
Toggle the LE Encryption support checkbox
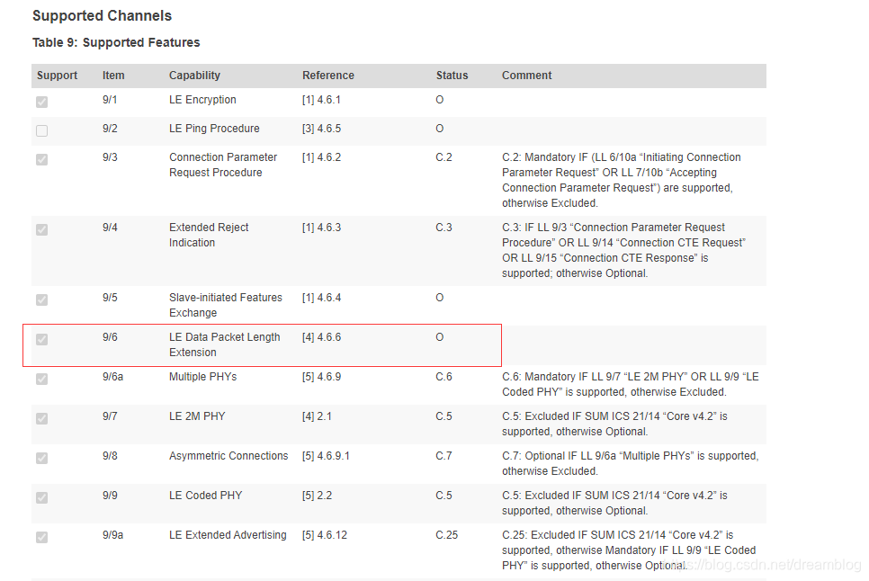(41, 102)
